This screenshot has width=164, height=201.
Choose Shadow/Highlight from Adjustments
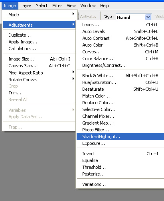(x=120, y=137)
